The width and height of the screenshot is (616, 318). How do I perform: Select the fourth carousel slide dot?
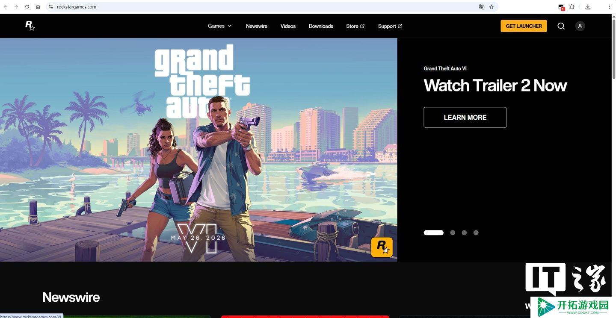point(476,233)
